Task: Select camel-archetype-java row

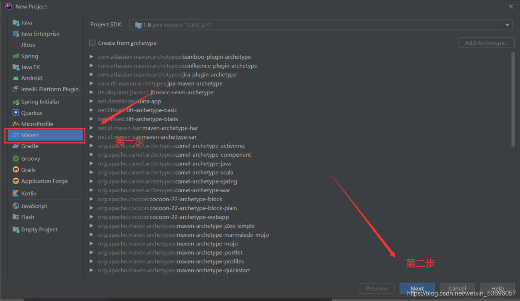Action: pos(299,163)
